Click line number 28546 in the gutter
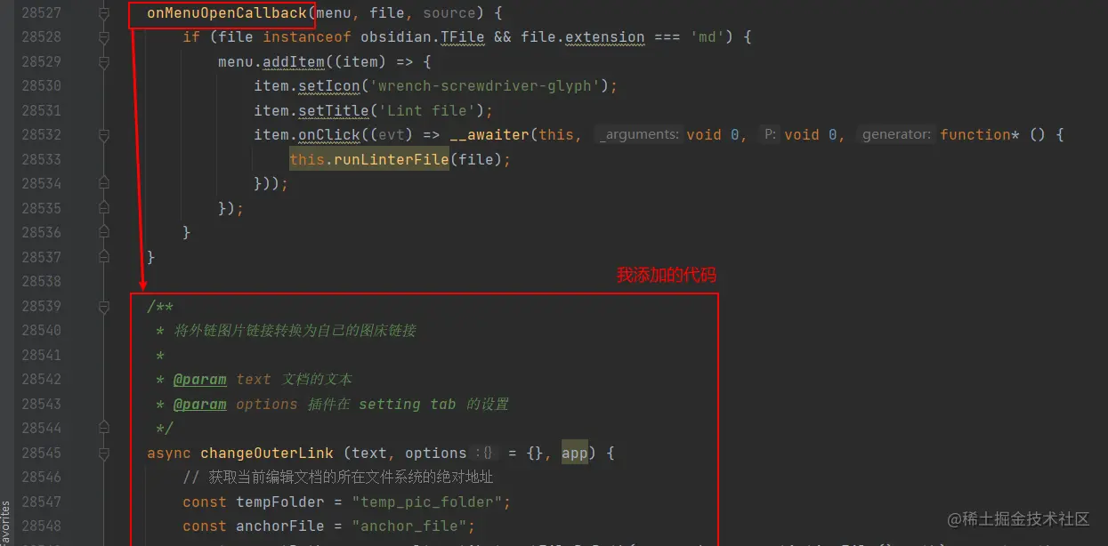1108x546 pixels. pyautogui.click(x=42, y=478)
